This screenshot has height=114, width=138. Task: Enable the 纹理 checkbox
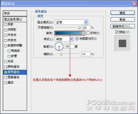click(x=9, y=56)
